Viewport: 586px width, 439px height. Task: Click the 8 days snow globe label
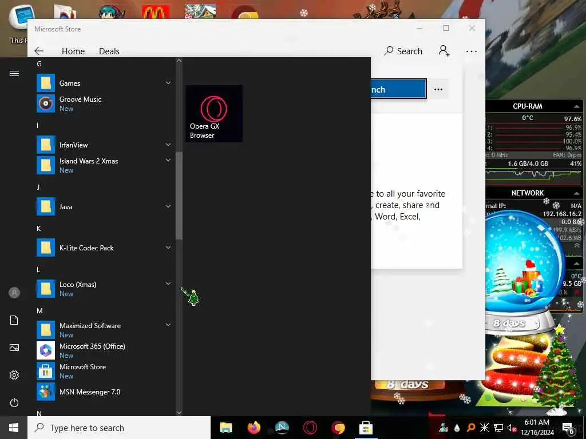509,323
